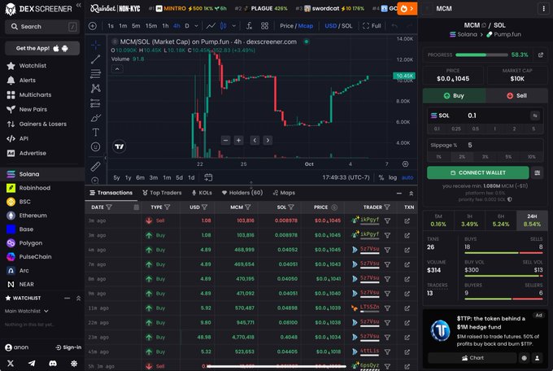
Task: Select the crosshair cursor drawing tool
Action: point(95,45)
